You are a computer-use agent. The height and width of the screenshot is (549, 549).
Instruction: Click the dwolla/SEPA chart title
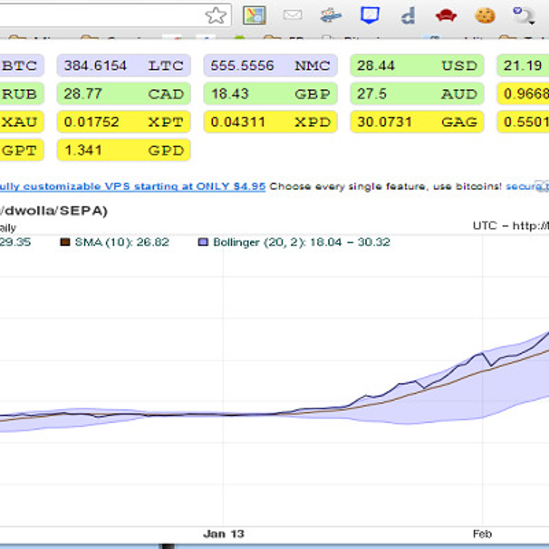pyautogui.click(x=54, y=211)
